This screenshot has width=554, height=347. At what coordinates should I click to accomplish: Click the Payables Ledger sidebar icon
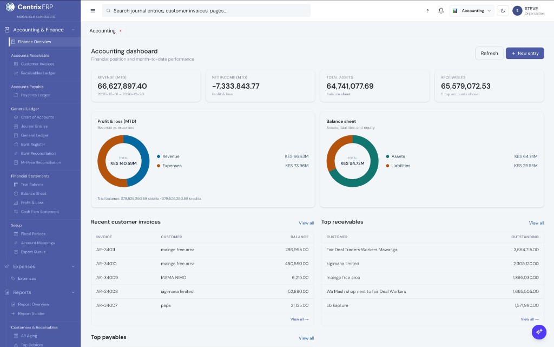[16, 95]
